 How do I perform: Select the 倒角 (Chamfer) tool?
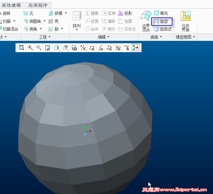point(30,29)
